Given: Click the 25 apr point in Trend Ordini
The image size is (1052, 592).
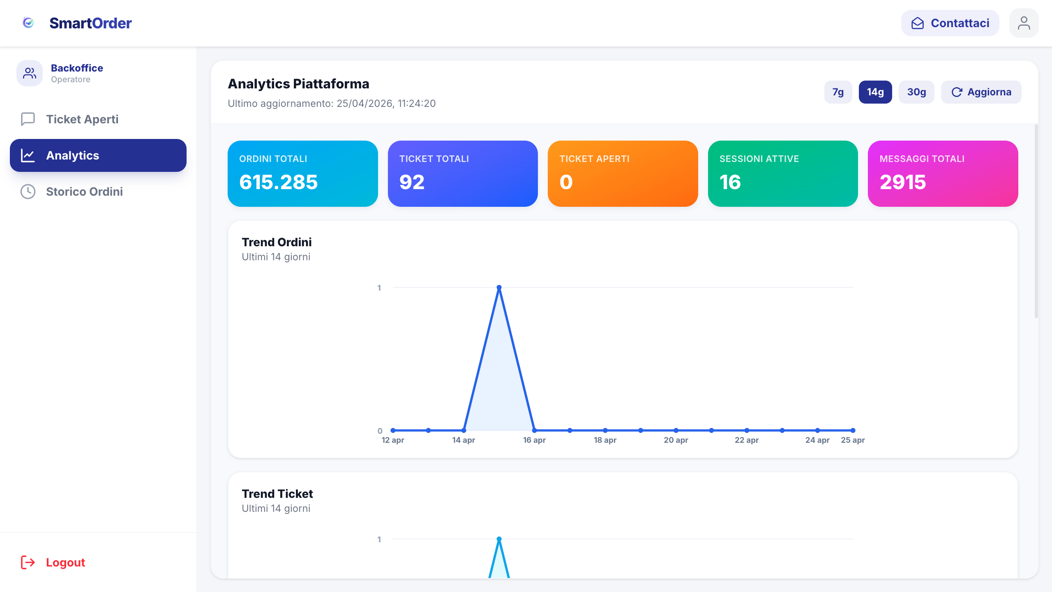Looking at the screenshot, I should point(853,430).
